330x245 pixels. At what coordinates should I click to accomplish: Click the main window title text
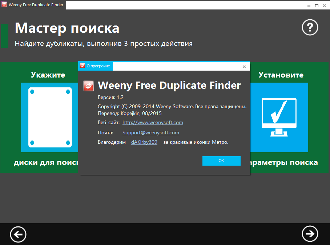(36, 5)
